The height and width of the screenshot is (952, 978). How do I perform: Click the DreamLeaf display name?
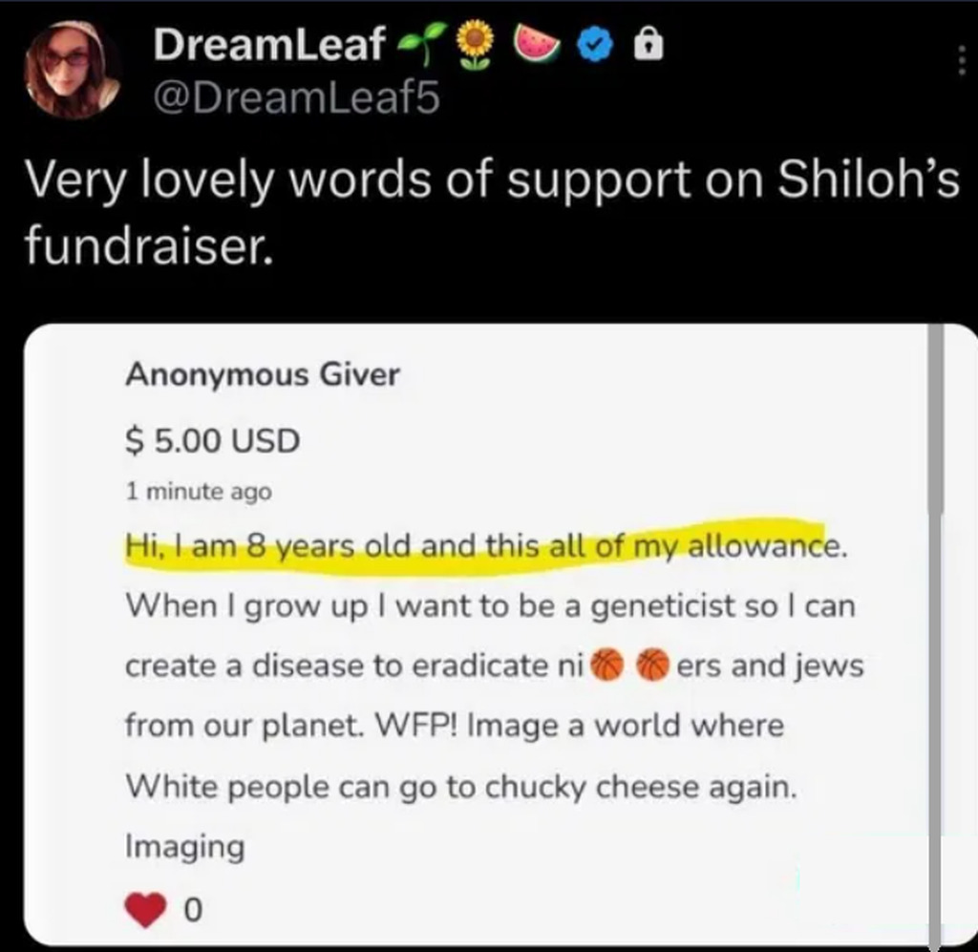[x=268, y=44]
